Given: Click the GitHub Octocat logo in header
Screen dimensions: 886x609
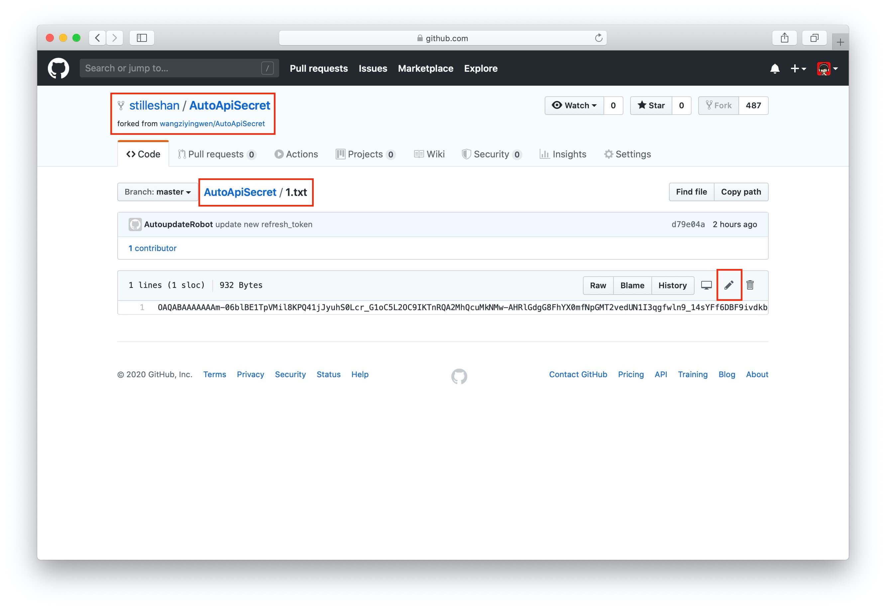Looking at the screenshot, I should 58,68.
